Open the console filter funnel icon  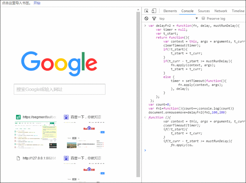point(154,18)
